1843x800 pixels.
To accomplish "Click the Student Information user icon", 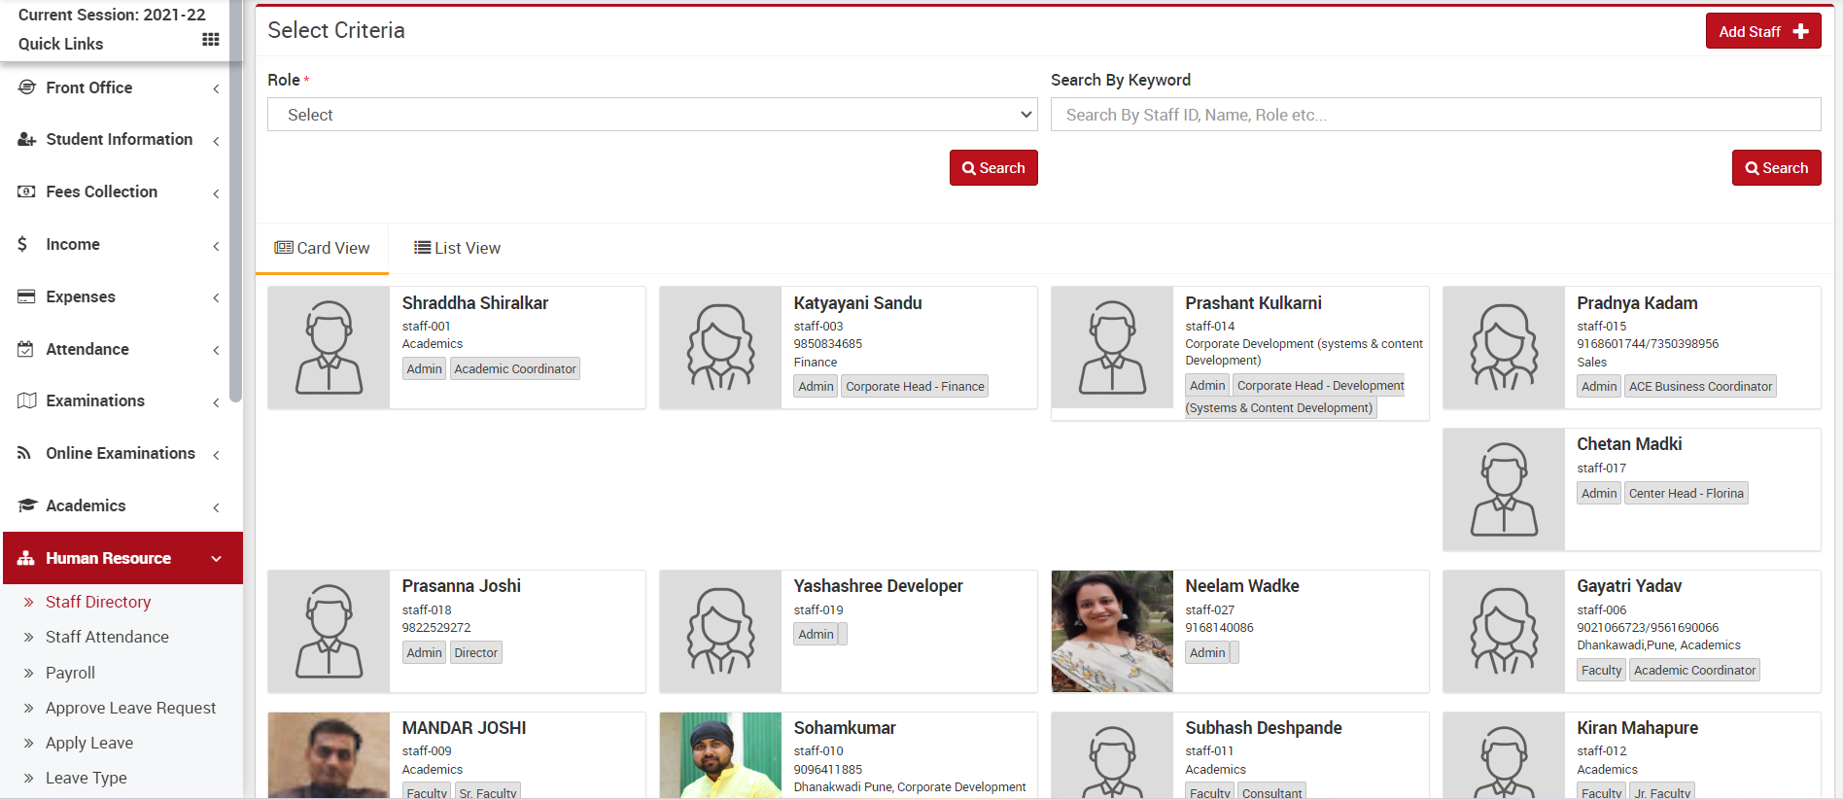I will point(27,140).
